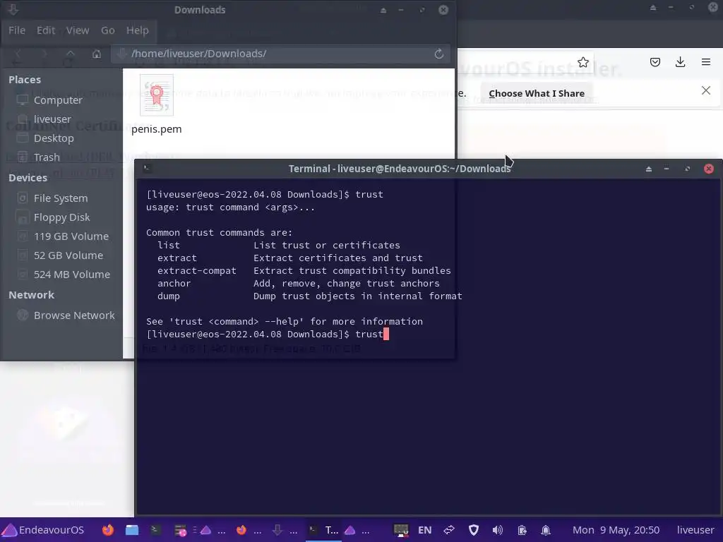
Task: Launch Firefox from the panel launcher
Action: pos(108,530)
